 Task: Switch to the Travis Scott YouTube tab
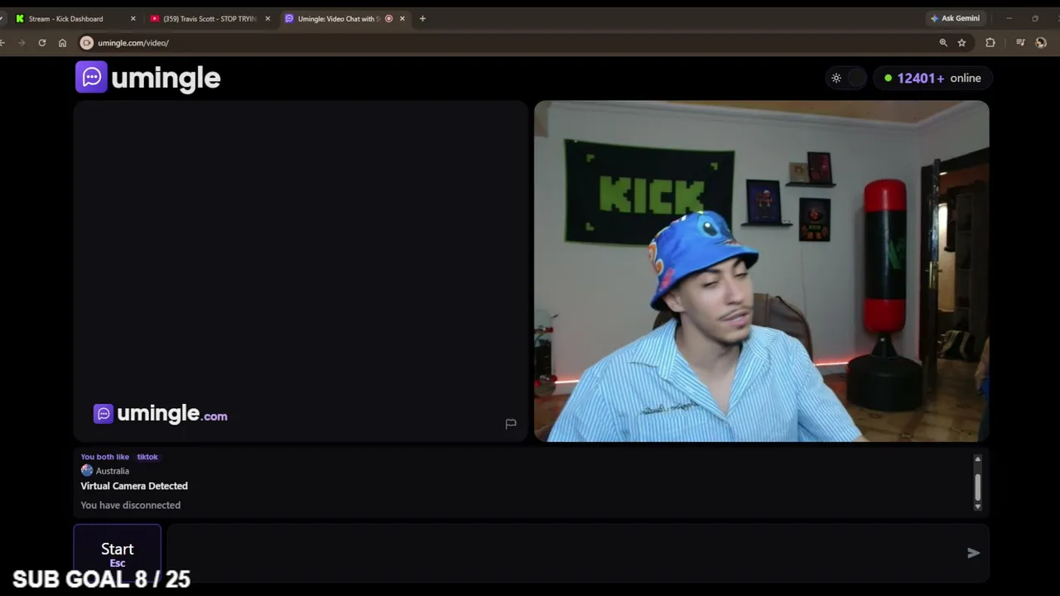[210, 18]
